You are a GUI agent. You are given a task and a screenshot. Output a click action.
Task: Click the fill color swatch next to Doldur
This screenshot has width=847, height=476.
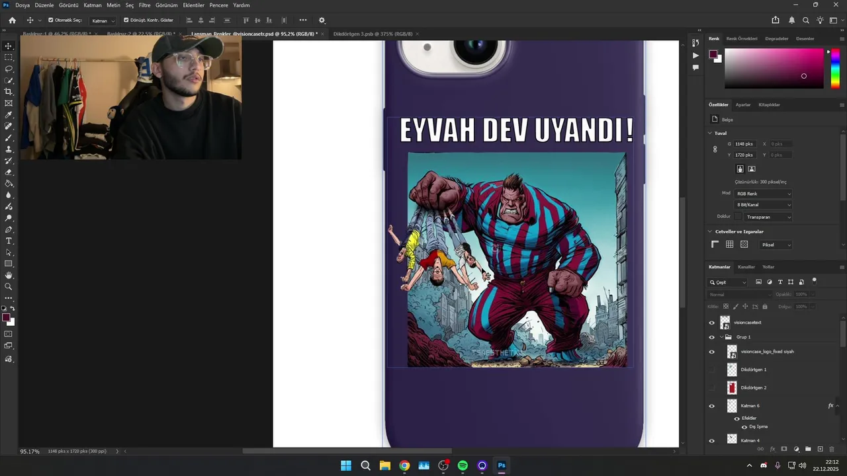tap(738, 217)
